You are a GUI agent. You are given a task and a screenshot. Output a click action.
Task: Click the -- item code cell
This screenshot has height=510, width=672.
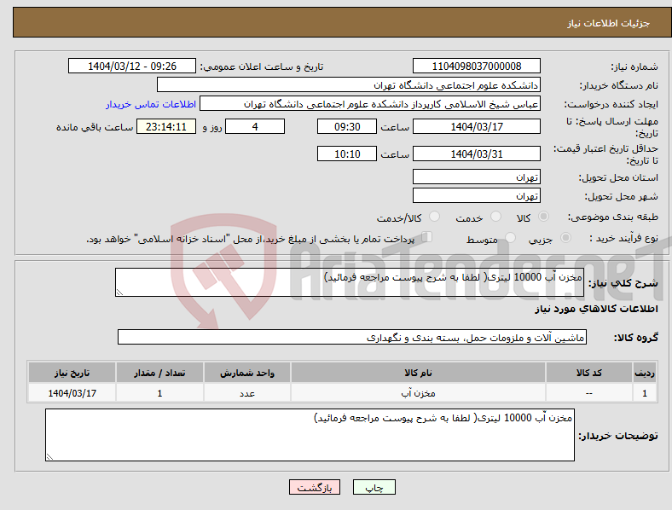pyautogui.click(x=589, y=392)
